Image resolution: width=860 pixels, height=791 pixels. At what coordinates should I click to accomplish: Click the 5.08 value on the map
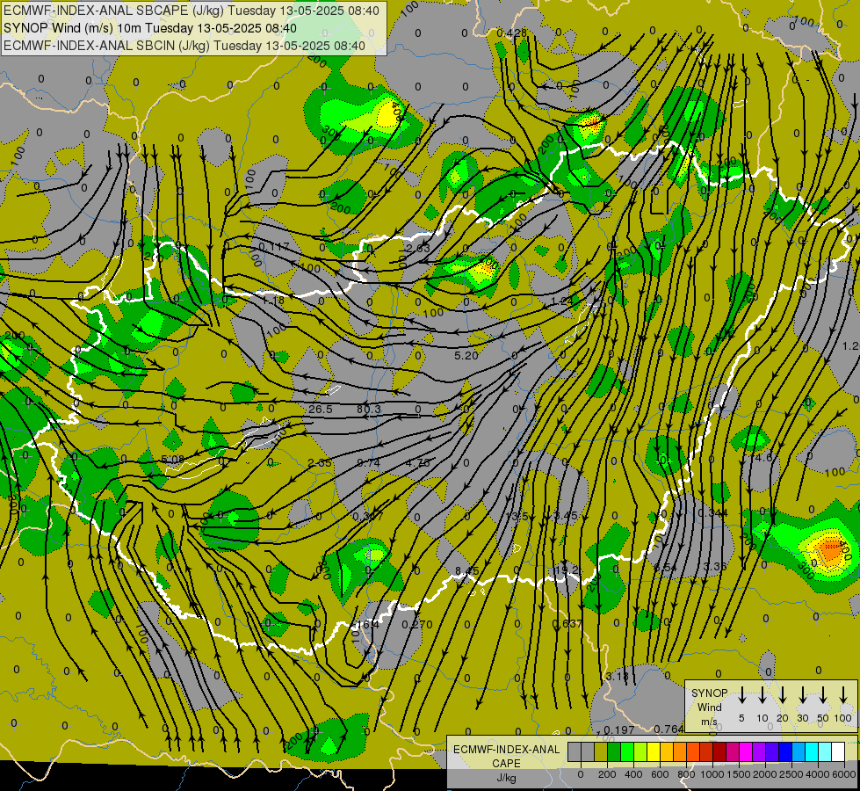click(173, 459)
